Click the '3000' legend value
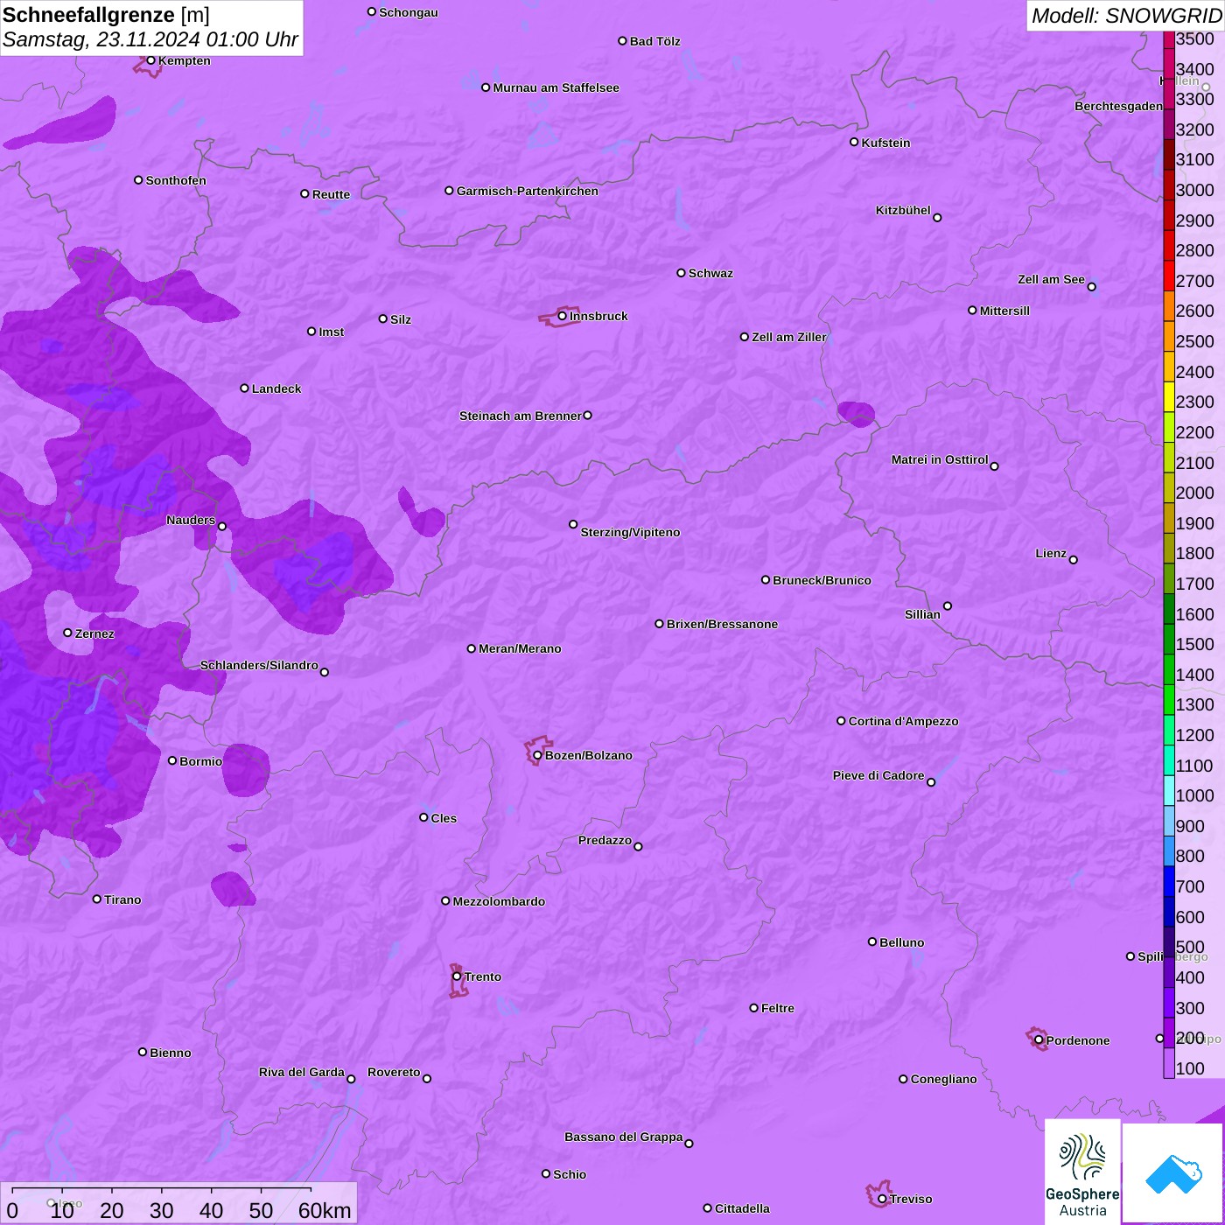 tap(1194, 190)
